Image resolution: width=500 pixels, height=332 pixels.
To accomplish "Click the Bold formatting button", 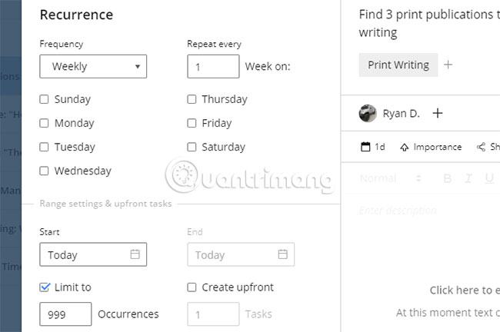I will tap(447, 178).
